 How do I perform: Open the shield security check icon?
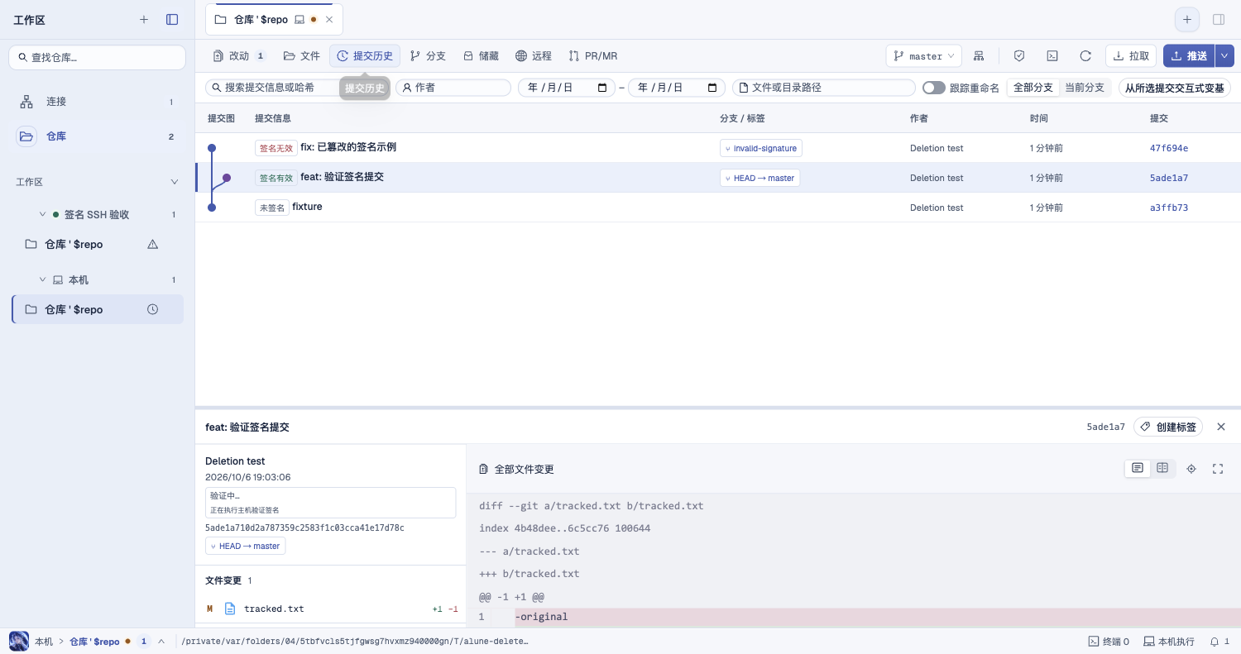[x=1019, y=55]
